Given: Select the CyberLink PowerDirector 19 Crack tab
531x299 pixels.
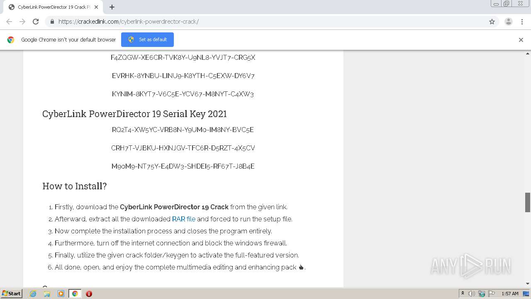Looking at the screenshot, I should click(53, 7).
